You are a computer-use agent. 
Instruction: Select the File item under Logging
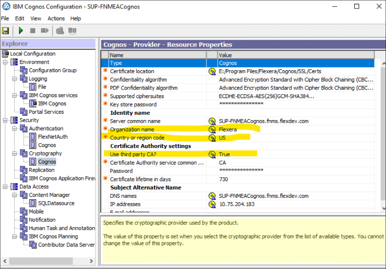tap(42, 87)
